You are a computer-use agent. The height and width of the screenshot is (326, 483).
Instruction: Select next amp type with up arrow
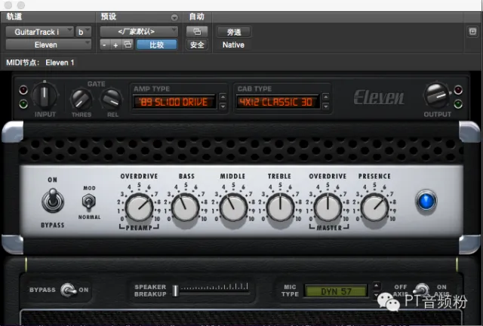pyautogui.click(x=223, y=97)
